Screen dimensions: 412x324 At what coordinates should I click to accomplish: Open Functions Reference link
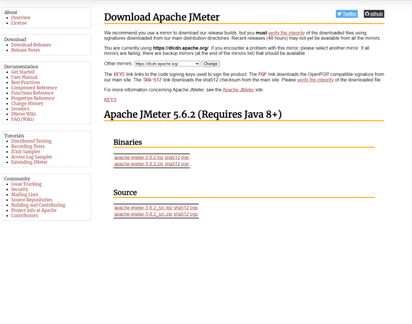(32, 93)
